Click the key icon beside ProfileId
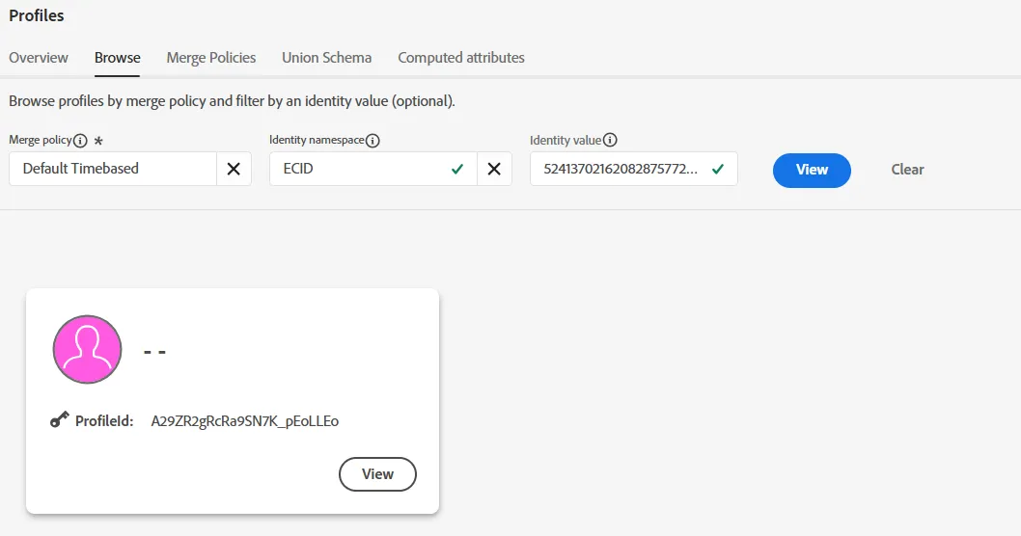This screenshot has width=1021, height=536. [x=59, y=420]
